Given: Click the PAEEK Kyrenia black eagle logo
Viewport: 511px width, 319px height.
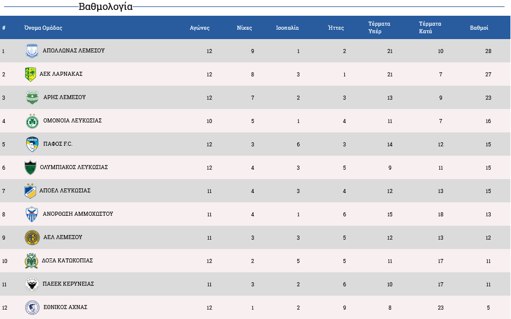Looking at the screenshot, I should pos(32,285).
